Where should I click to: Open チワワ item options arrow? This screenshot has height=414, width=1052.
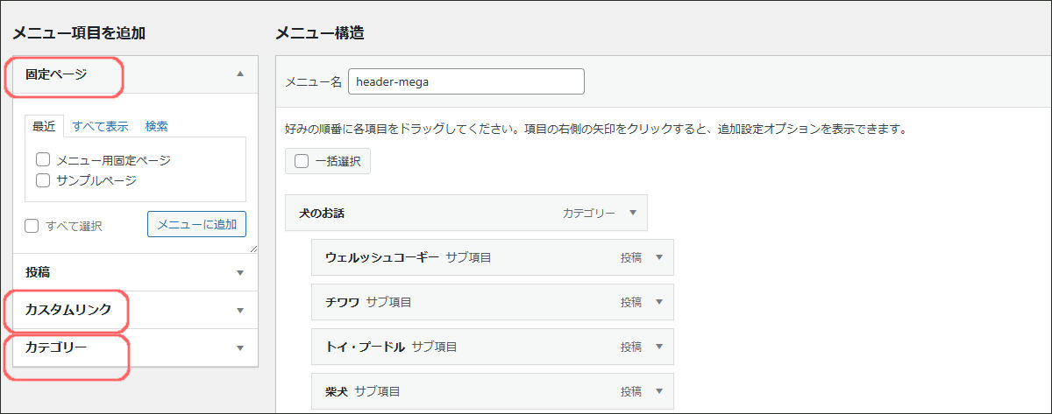[658, 302]
